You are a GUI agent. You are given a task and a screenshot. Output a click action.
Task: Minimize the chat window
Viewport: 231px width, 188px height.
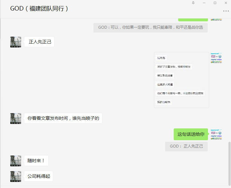204,3
